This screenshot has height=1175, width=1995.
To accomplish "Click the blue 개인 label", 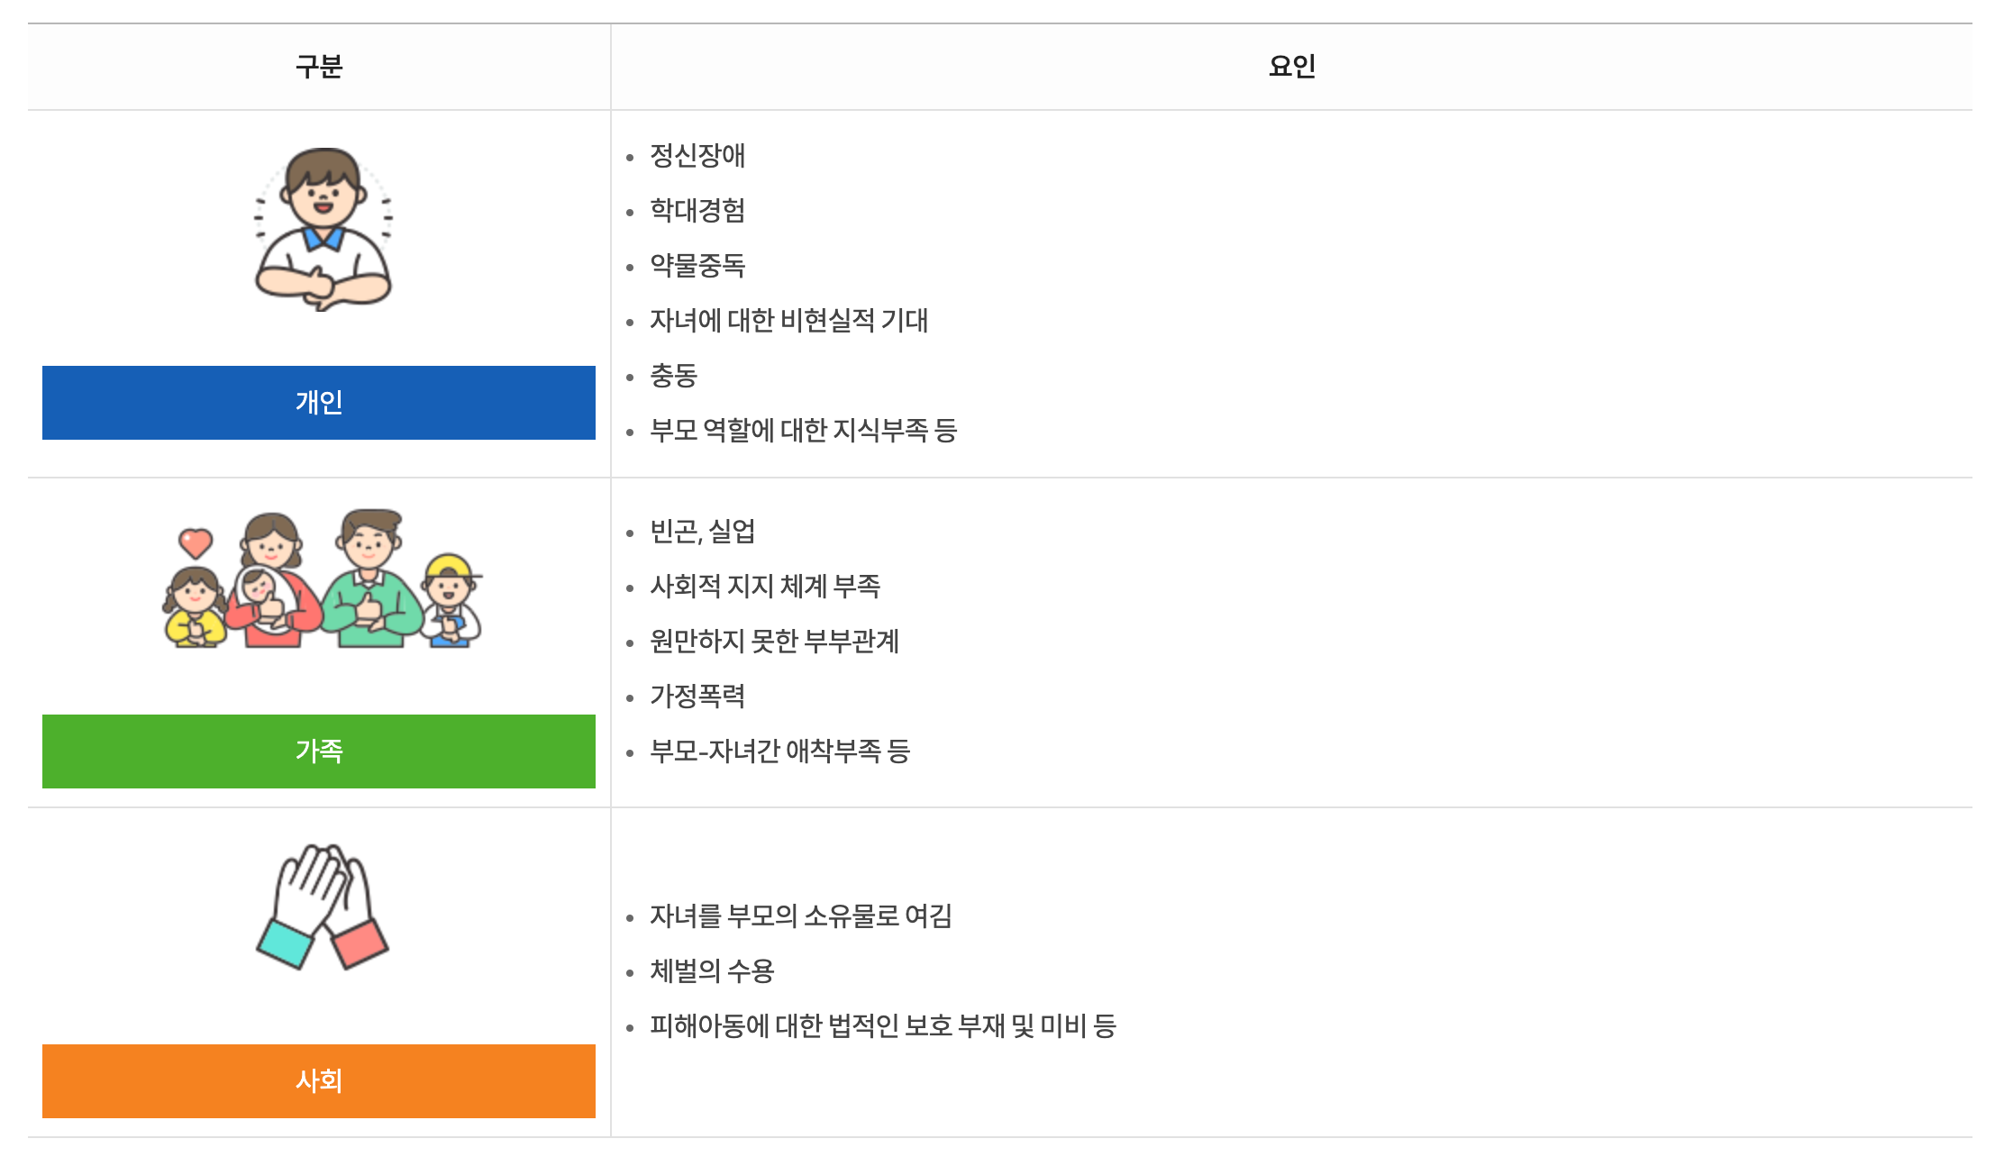I will point(318,403).
